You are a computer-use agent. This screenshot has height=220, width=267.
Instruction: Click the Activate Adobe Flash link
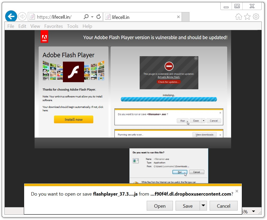[x=169, y=77]
